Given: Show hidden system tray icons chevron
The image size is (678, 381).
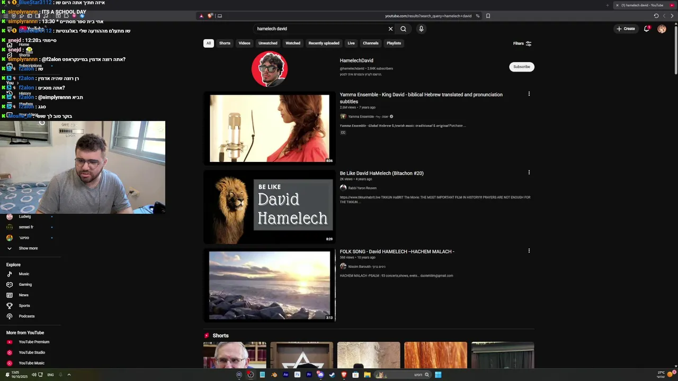Looking at the screenshot, I should [x=69, y=375].
